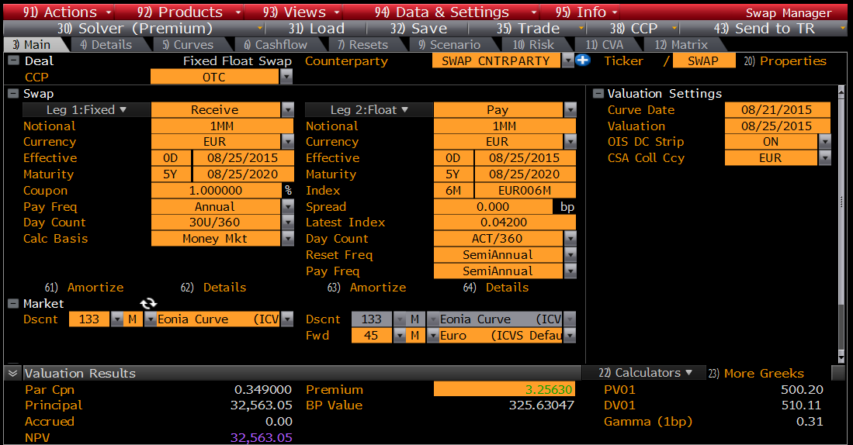This screenshot has width=853, height=445.
Task: Click the small square icon beside More Greeks
Action: 837,373
